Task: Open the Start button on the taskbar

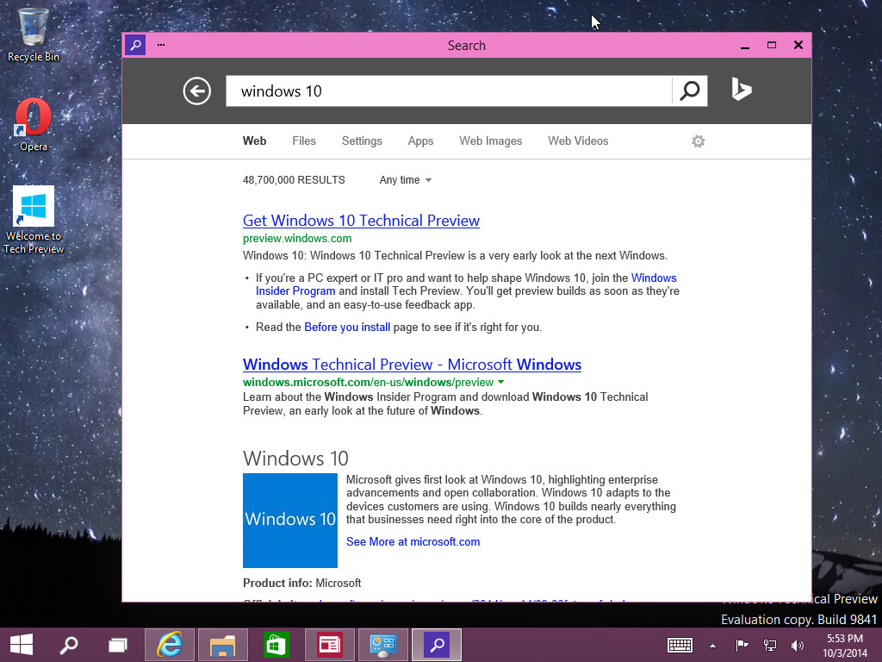Action: pyautogui.click(x=22, y=645)
